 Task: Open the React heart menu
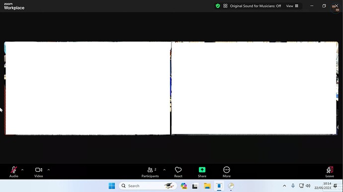178,172
